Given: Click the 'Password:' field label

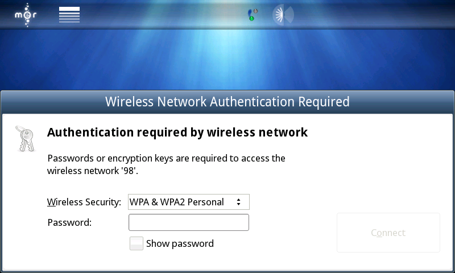Looking at the screenshot, I should coord(69,222).
